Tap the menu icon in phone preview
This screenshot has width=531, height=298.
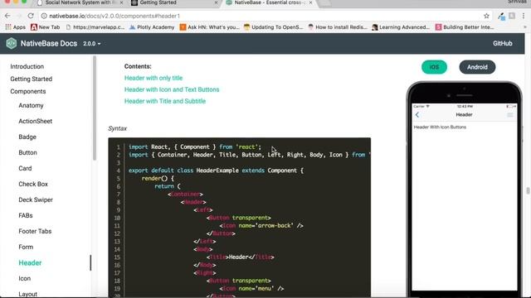point(509,115)
